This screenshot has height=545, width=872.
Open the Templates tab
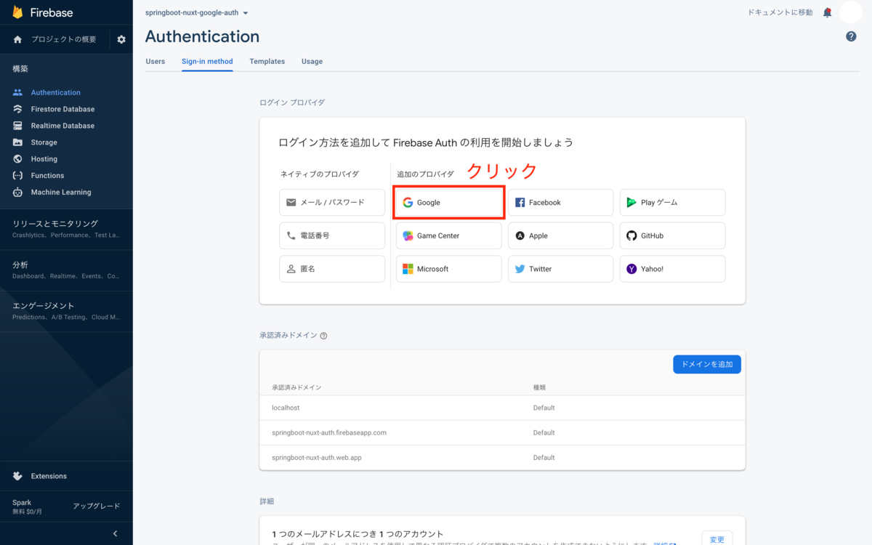pyautogui.click(x=267, y=61)
